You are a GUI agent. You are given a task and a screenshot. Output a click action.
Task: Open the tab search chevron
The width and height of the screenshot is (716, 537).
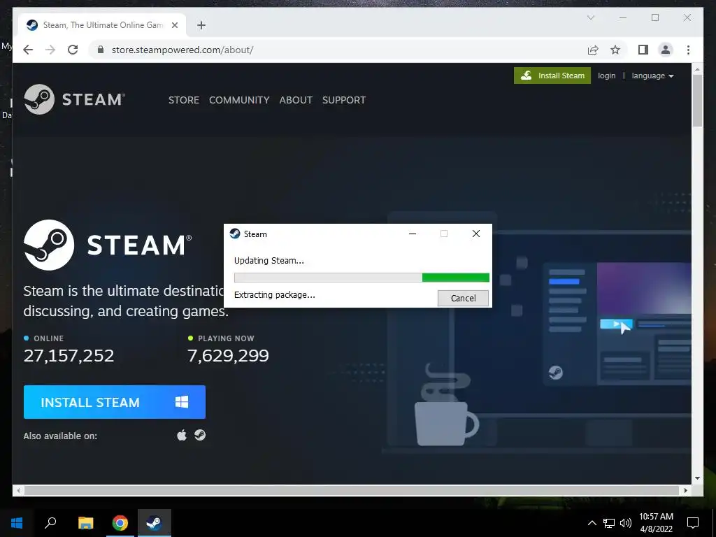tap(590, 17)
